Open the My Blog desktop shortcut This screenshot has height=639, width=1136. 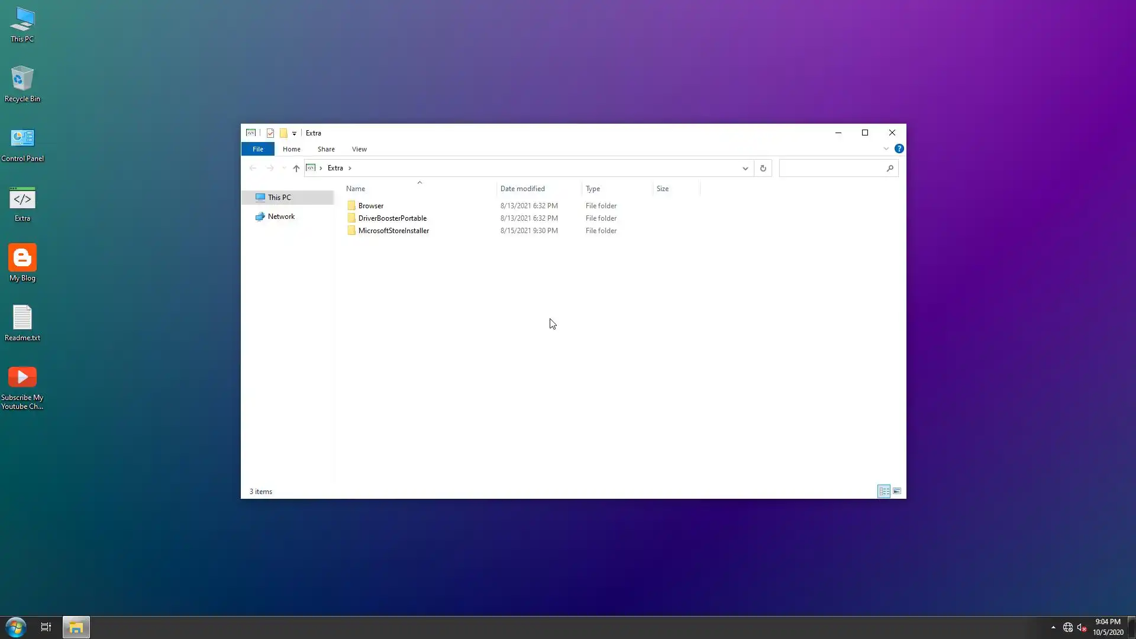[22, 263]
